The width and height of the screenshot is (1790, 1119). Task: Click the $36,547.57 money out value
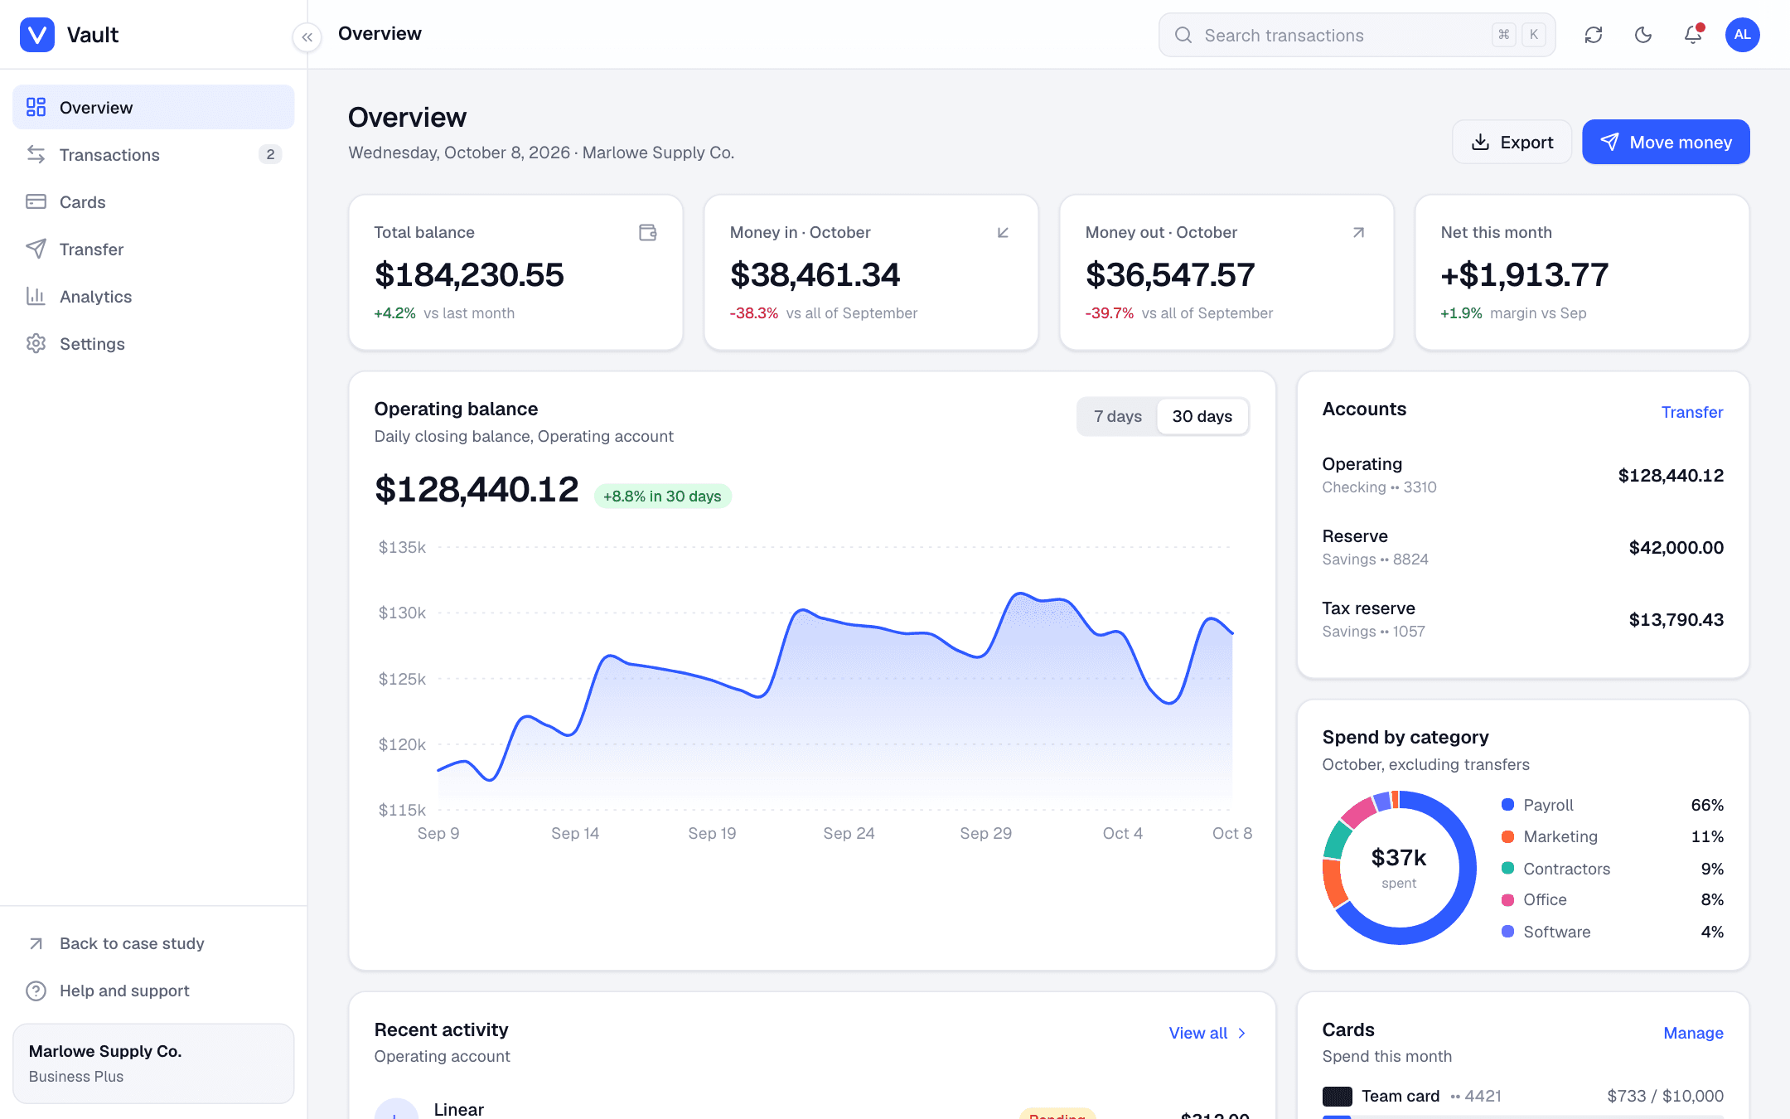coord(1170,274)
